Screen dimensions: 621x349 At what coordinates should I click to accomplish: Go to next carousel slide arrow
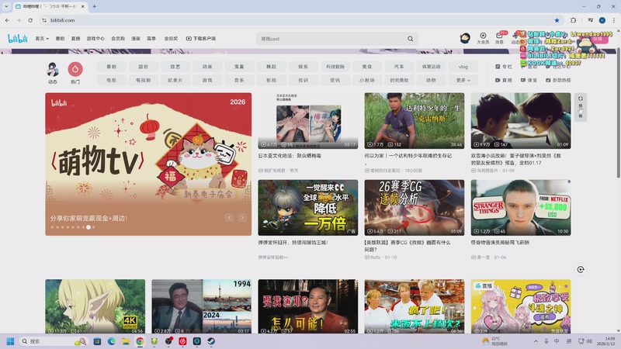[242, 217]
